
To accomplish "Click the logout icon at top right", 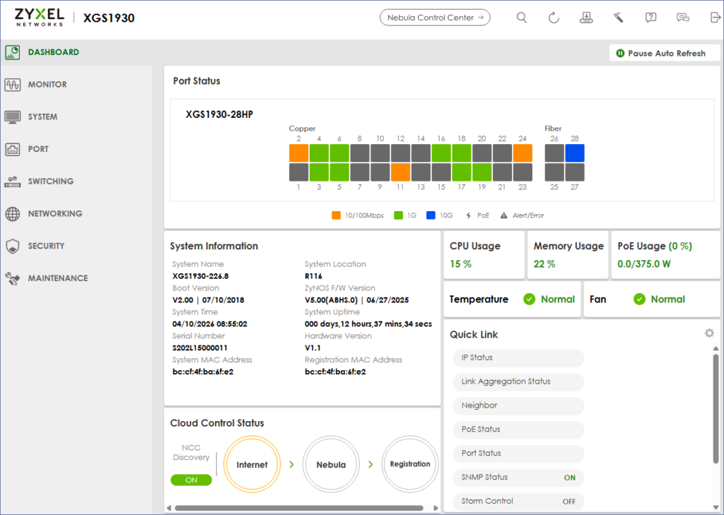I will coord(714,18).
